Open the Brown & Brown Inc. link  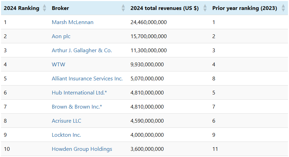pyautogui.click(x=77, y=107)
